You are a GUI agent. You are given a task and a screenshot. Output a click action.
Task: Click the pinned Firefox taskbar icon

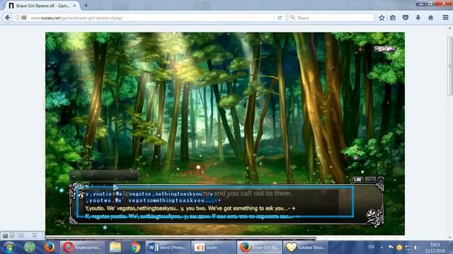point(50,248)
